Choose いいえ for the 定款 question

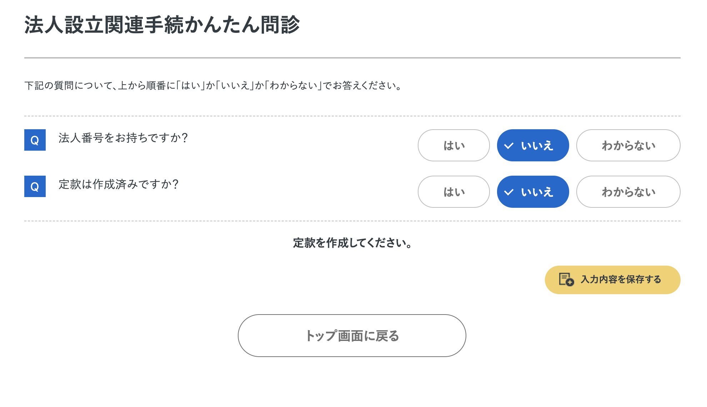tap(533, 192)
